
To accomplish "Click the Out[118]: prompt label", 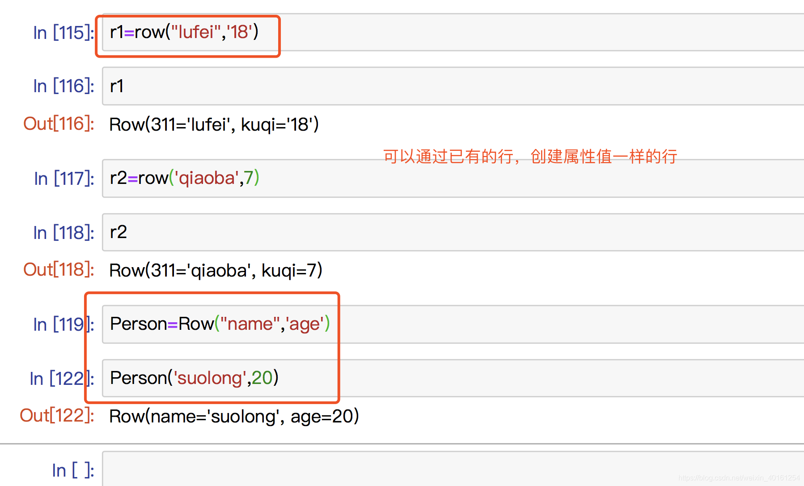I will point(59,269).
